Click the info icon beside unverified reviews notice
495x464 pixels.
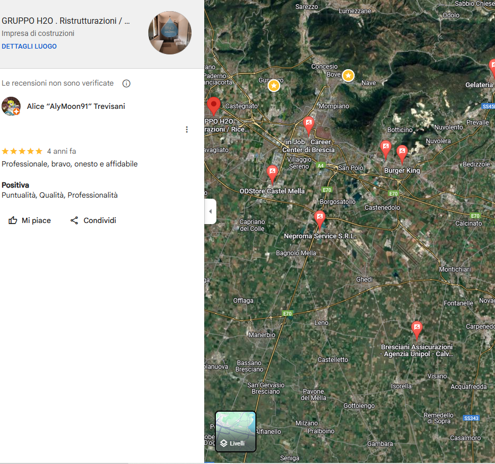(126, 83)
